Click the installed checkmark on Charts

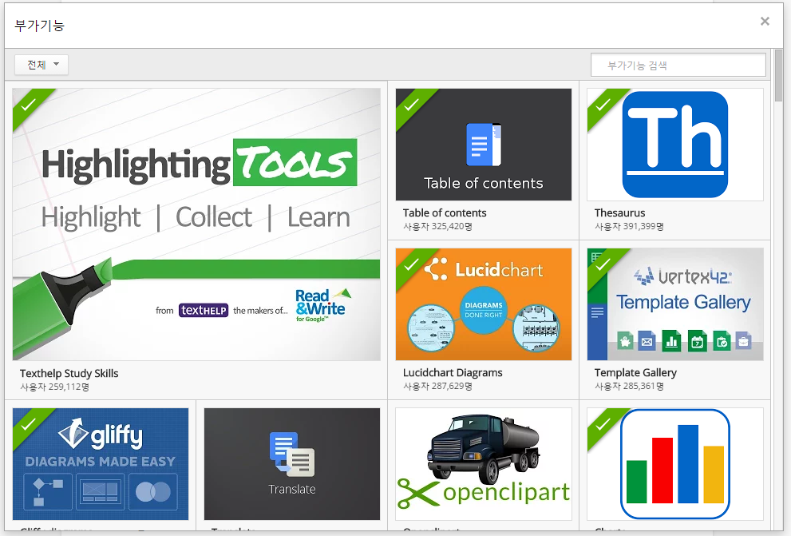click(603, 424)
